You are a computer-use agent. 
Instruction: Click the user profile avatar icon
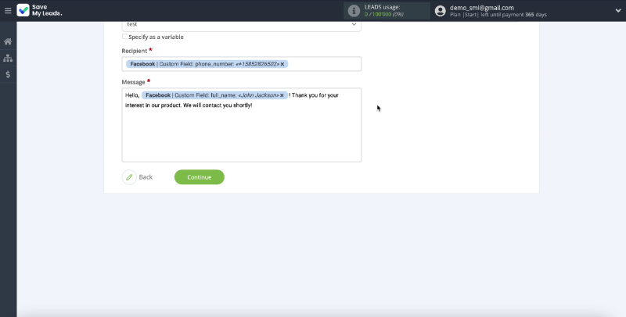tap(441, 11)
